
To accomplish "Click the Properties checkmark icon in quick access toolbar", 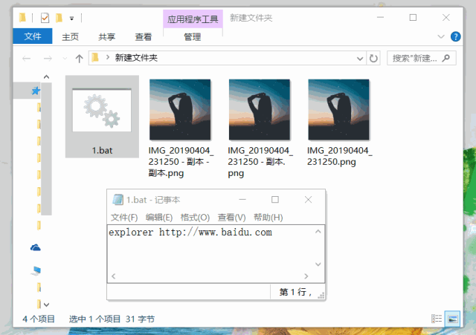I will point(45,18).
